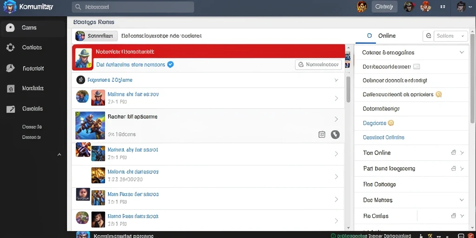Open the Solliere dropdown
Screen dimensions: 476x238
coord(451,36)
